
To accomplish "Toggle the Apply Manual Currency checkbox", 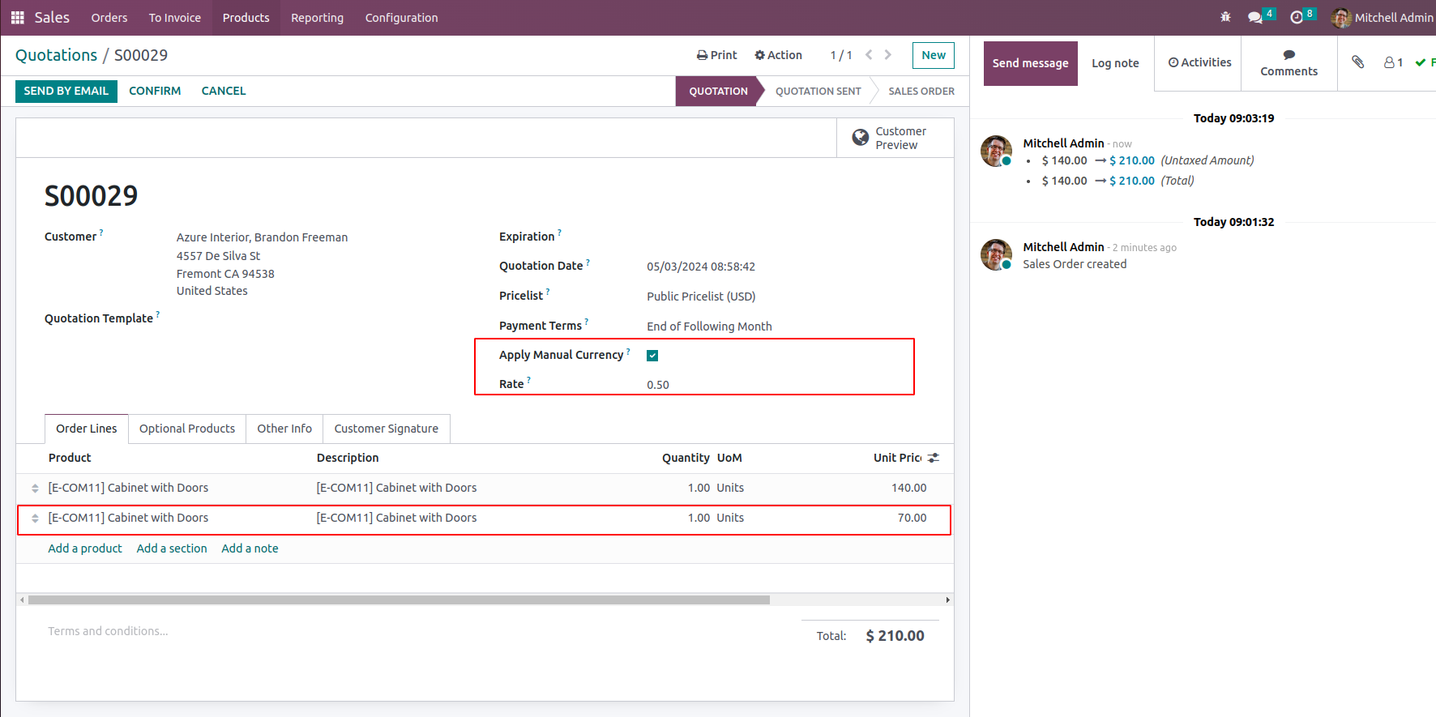I will click(652, 356).
